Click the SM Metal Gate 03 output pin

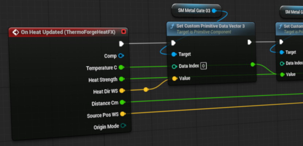pos(214,11)
